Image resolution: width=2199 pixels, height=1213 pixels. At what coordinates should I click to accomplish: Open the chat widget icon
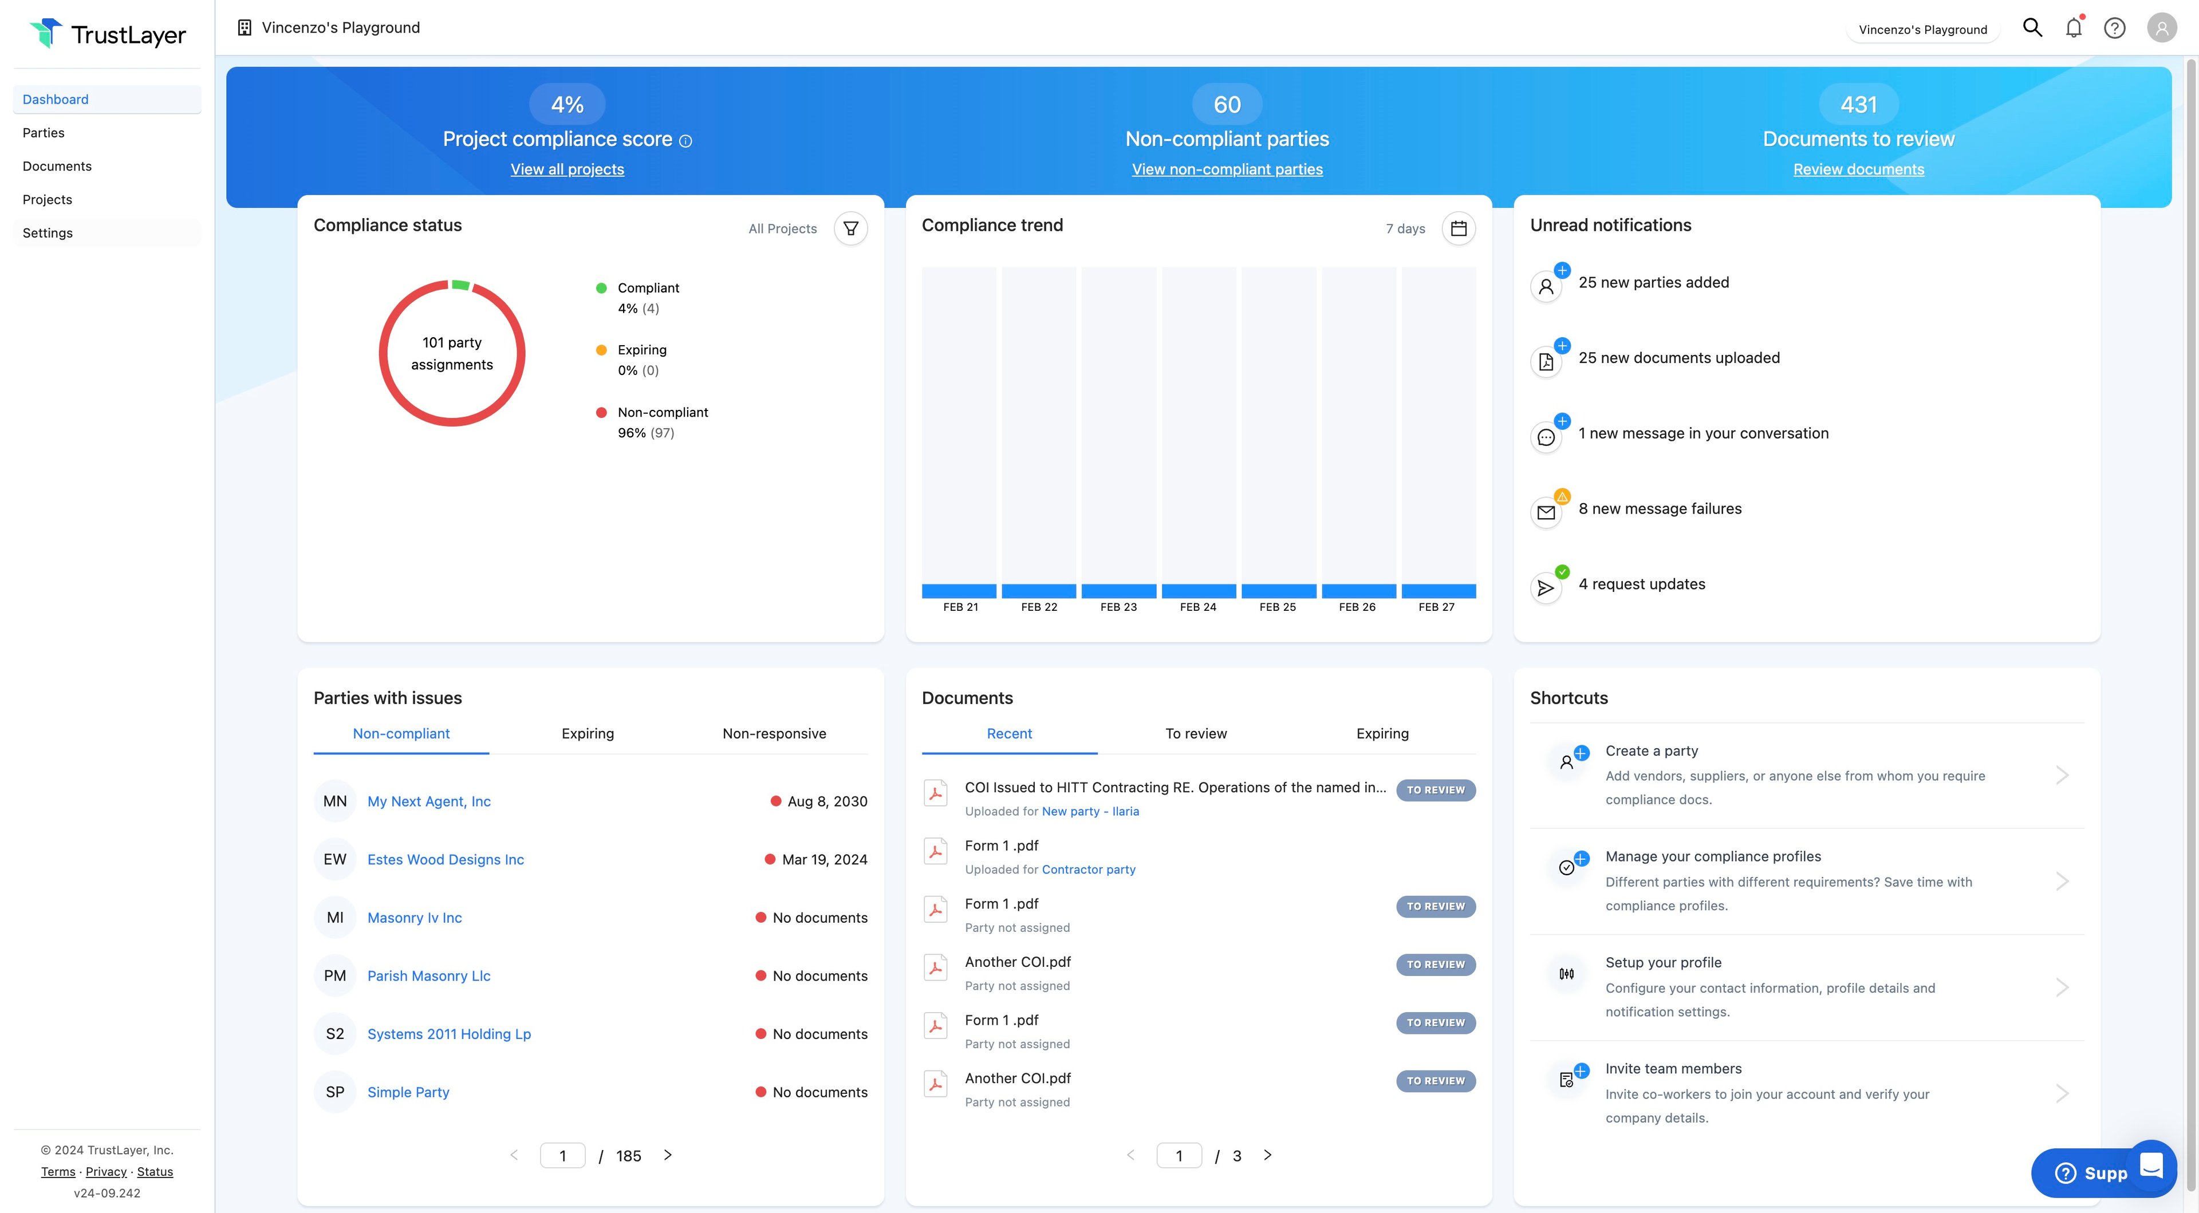(x=2151, y=1165)
